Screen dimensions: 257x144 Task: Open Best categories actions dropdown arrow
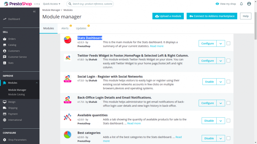[x=221, y=138]
